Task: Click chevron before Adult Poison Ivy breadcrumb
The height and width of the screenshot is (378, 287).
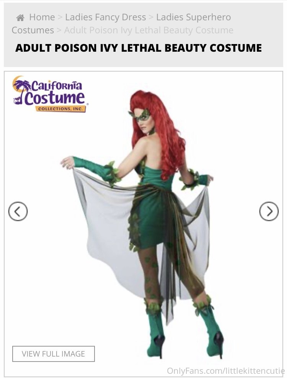Action: click(x=59, y=30)
